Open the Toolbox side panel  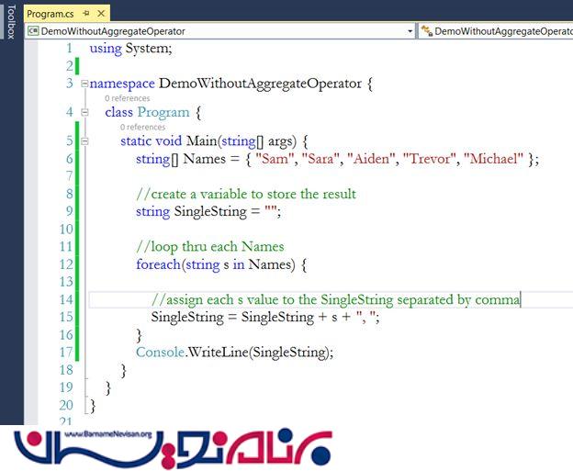[10, 21]
